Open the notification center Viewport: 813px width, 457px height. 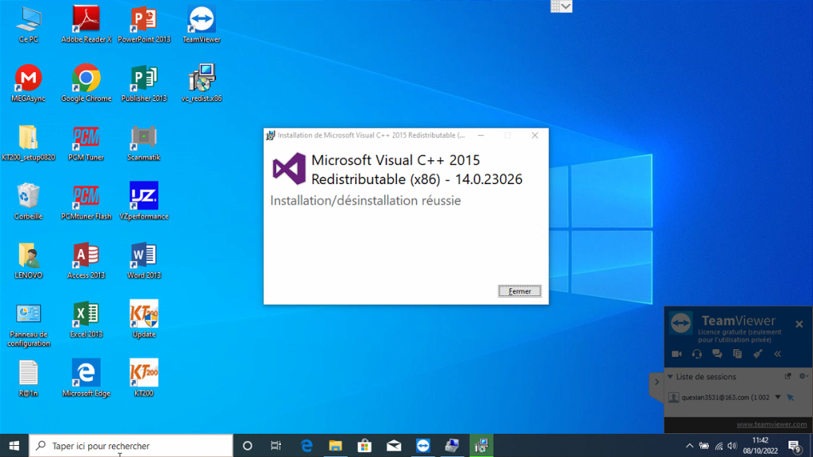(795, 446)
